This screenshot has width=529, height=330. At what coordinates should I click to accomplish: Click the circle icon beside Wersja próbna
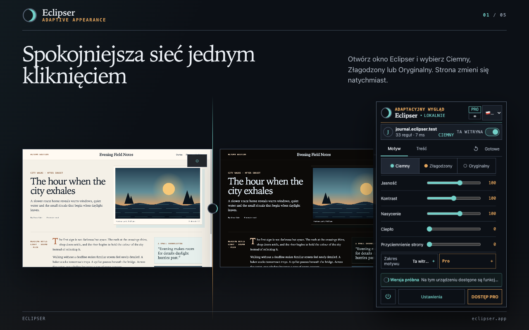point(386,280)
